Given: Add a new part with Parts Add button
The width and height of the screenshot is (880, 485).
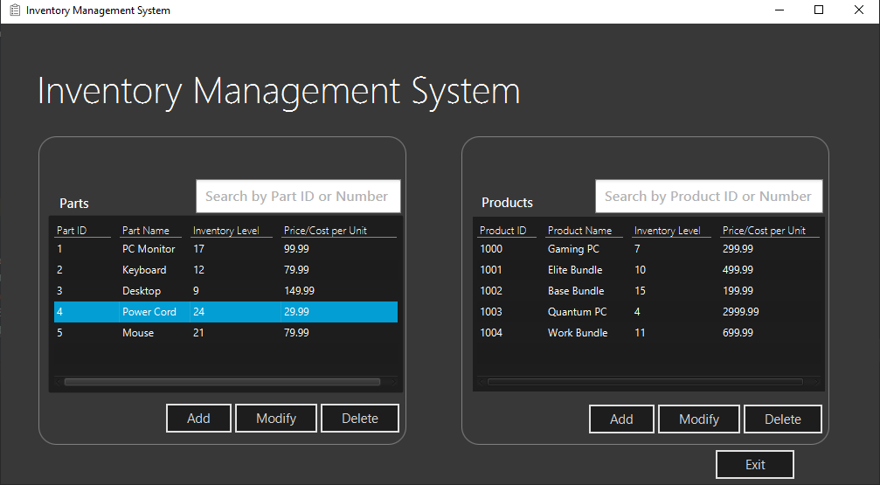Looking at the screenshot, I should 198,419.
